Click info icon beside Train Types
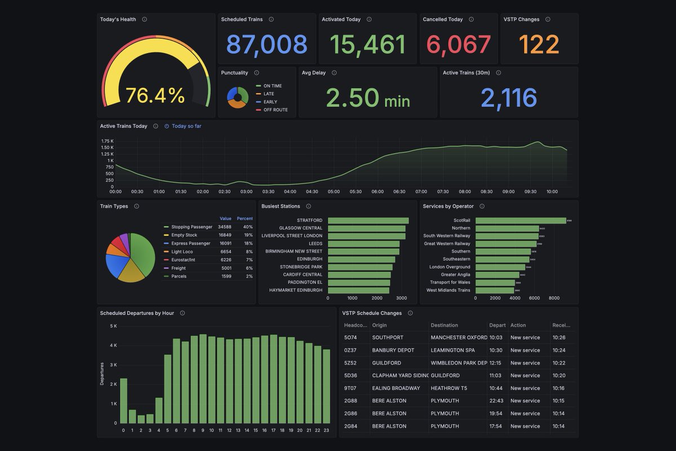 136,206
